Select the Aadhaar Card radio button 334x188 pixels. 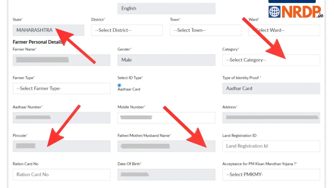tap(119, 85)
